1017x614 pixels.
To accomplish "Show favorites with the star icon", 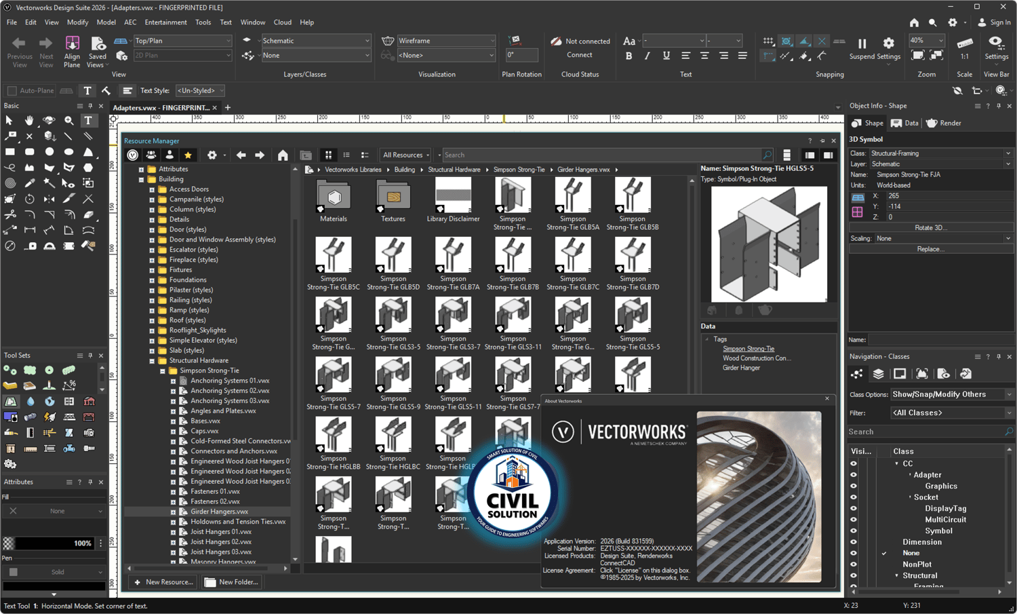I will (x=188, y=155).
